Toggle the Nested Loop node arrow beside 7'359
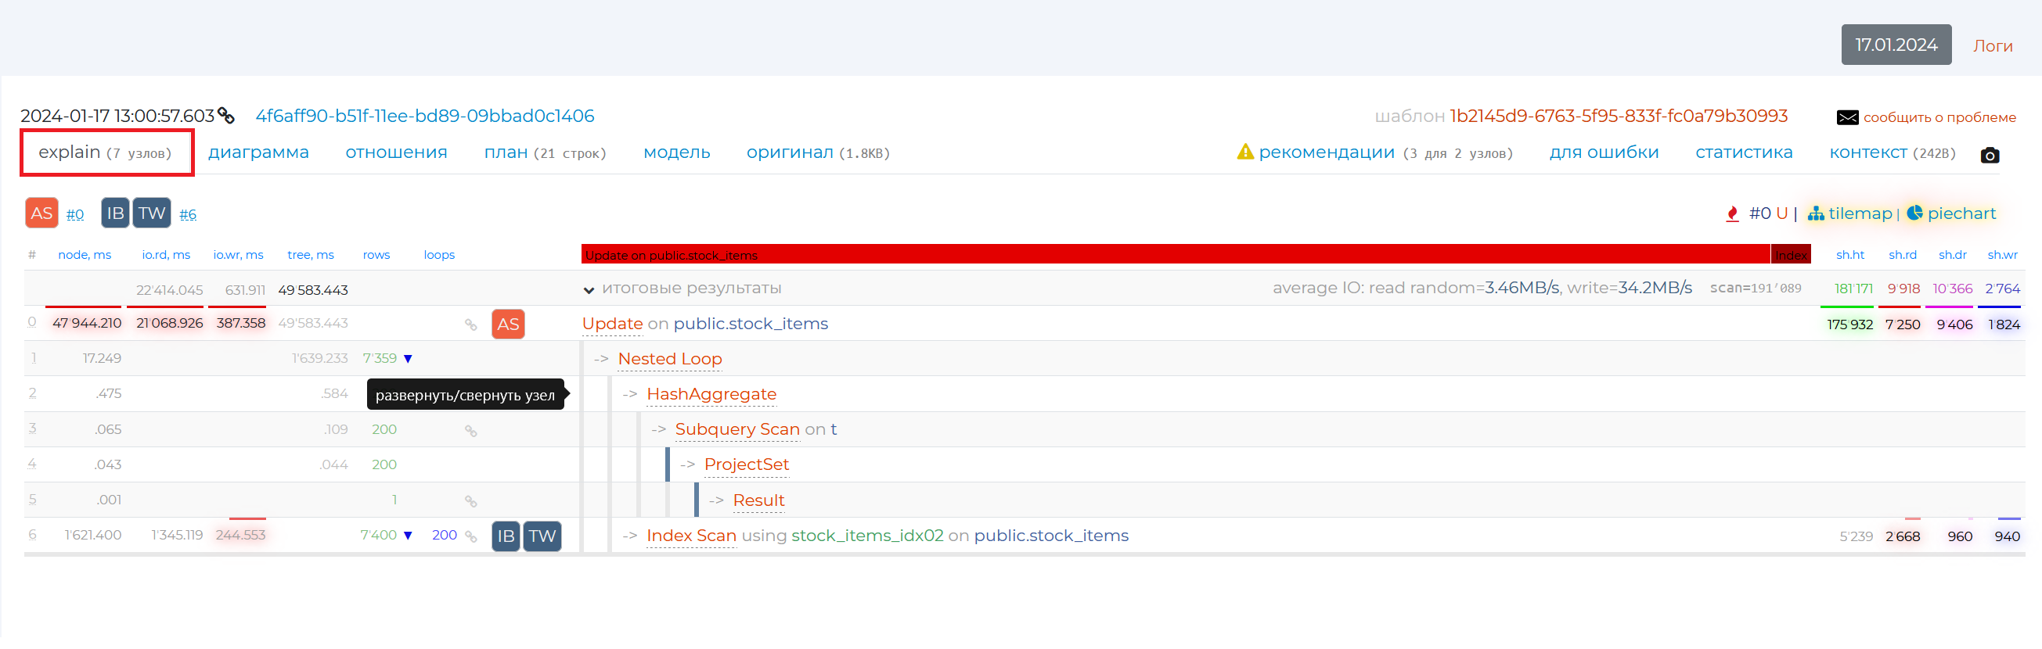 point(409,359)
